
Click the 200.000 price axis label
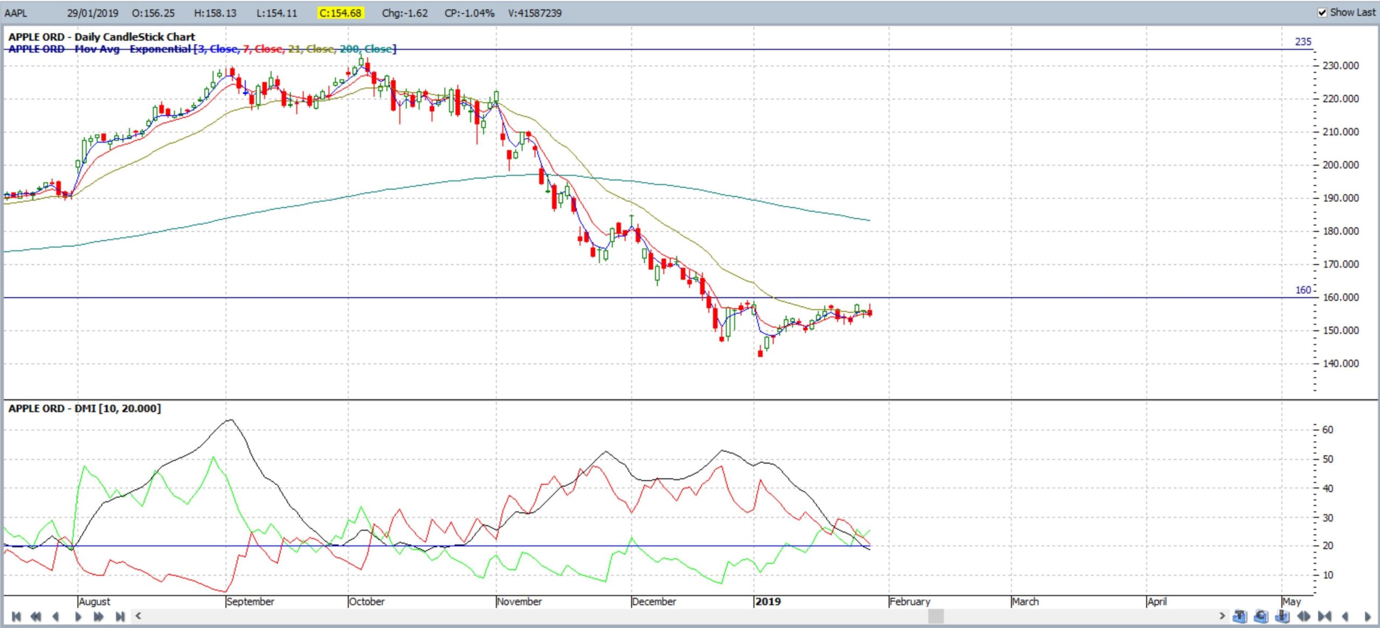coord(1341,165)
